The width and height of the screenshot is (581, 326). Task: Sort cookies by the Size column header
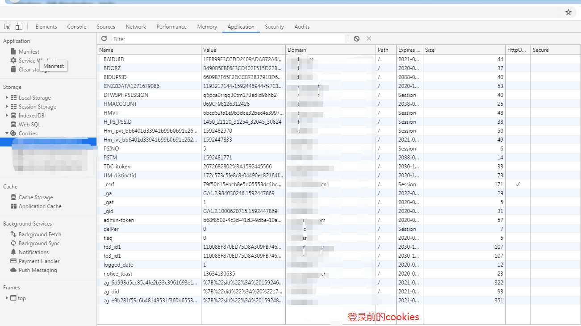464,50
